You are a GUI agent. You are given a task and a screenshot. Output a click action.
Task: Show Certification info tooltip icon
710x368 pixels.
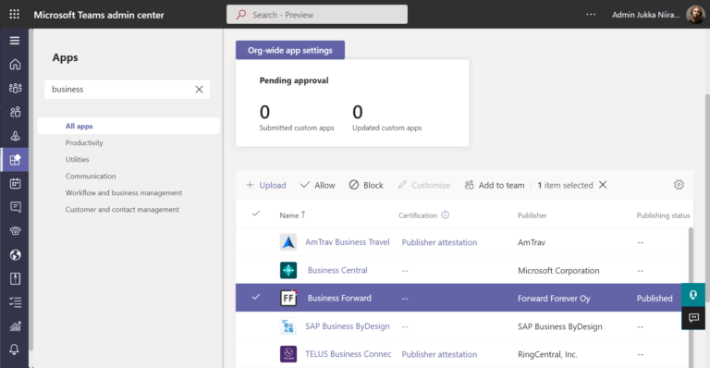[x=445, y=215]
